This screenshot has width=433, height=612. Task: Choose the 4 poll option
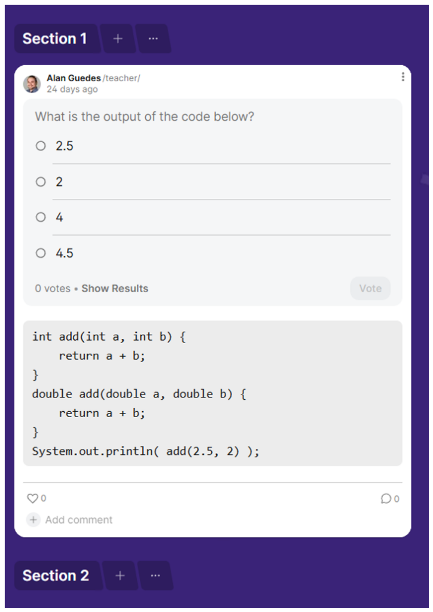click(41, 218)
